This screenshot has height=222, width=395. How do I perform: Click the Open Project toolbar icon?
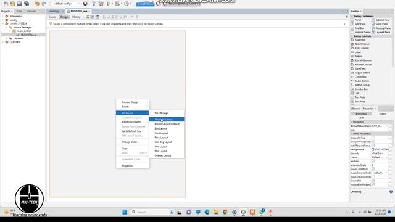(x=19, y=4)
